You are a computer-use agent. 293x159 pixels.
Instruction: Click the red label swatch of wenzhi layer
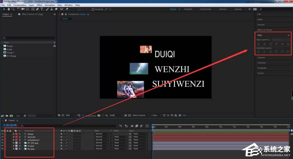coord(16,137)
